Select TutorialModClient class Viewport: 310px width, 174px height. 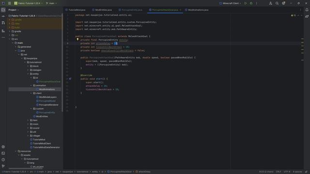(x=42, y=144)
